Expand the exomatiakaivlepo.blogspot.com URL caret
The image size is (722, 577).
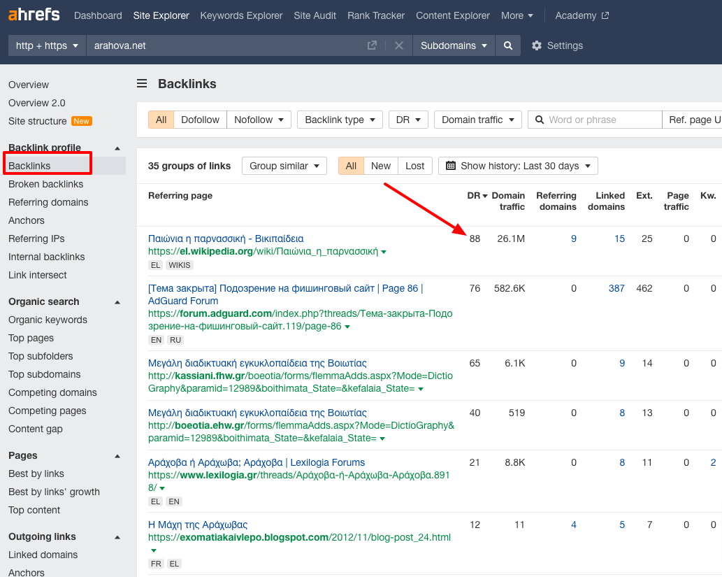[x=153, y=550]
